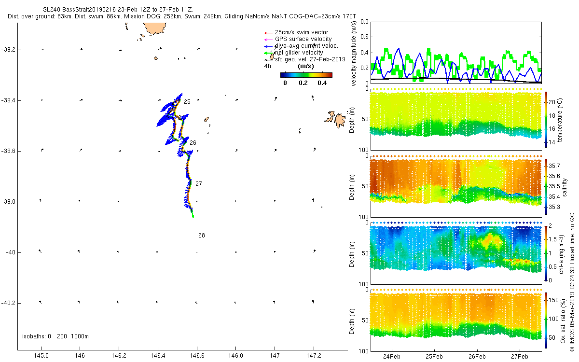Viewport: 579px width, 362px height.
Task: Click the 146.8 longitude tick label
Action: 236,357
